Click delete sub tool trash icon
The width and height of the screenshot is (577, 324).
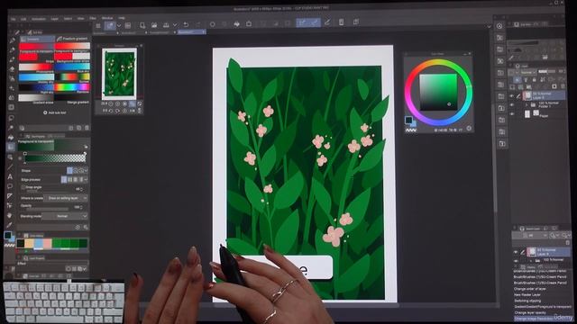point(87,128)
